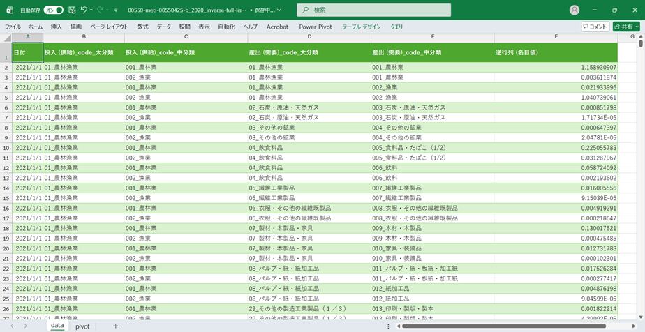Select column F header

pos(556,36)
